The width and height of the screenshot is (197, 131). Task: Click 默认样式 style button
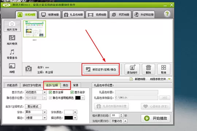coord(33,107)
